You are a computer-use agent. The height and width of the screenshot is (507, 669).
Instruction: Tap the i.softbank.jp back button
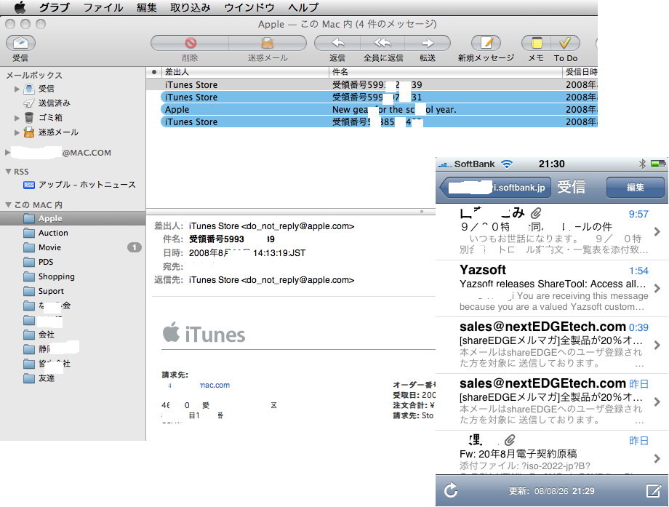pyautogui.click(x=495, y=187)
